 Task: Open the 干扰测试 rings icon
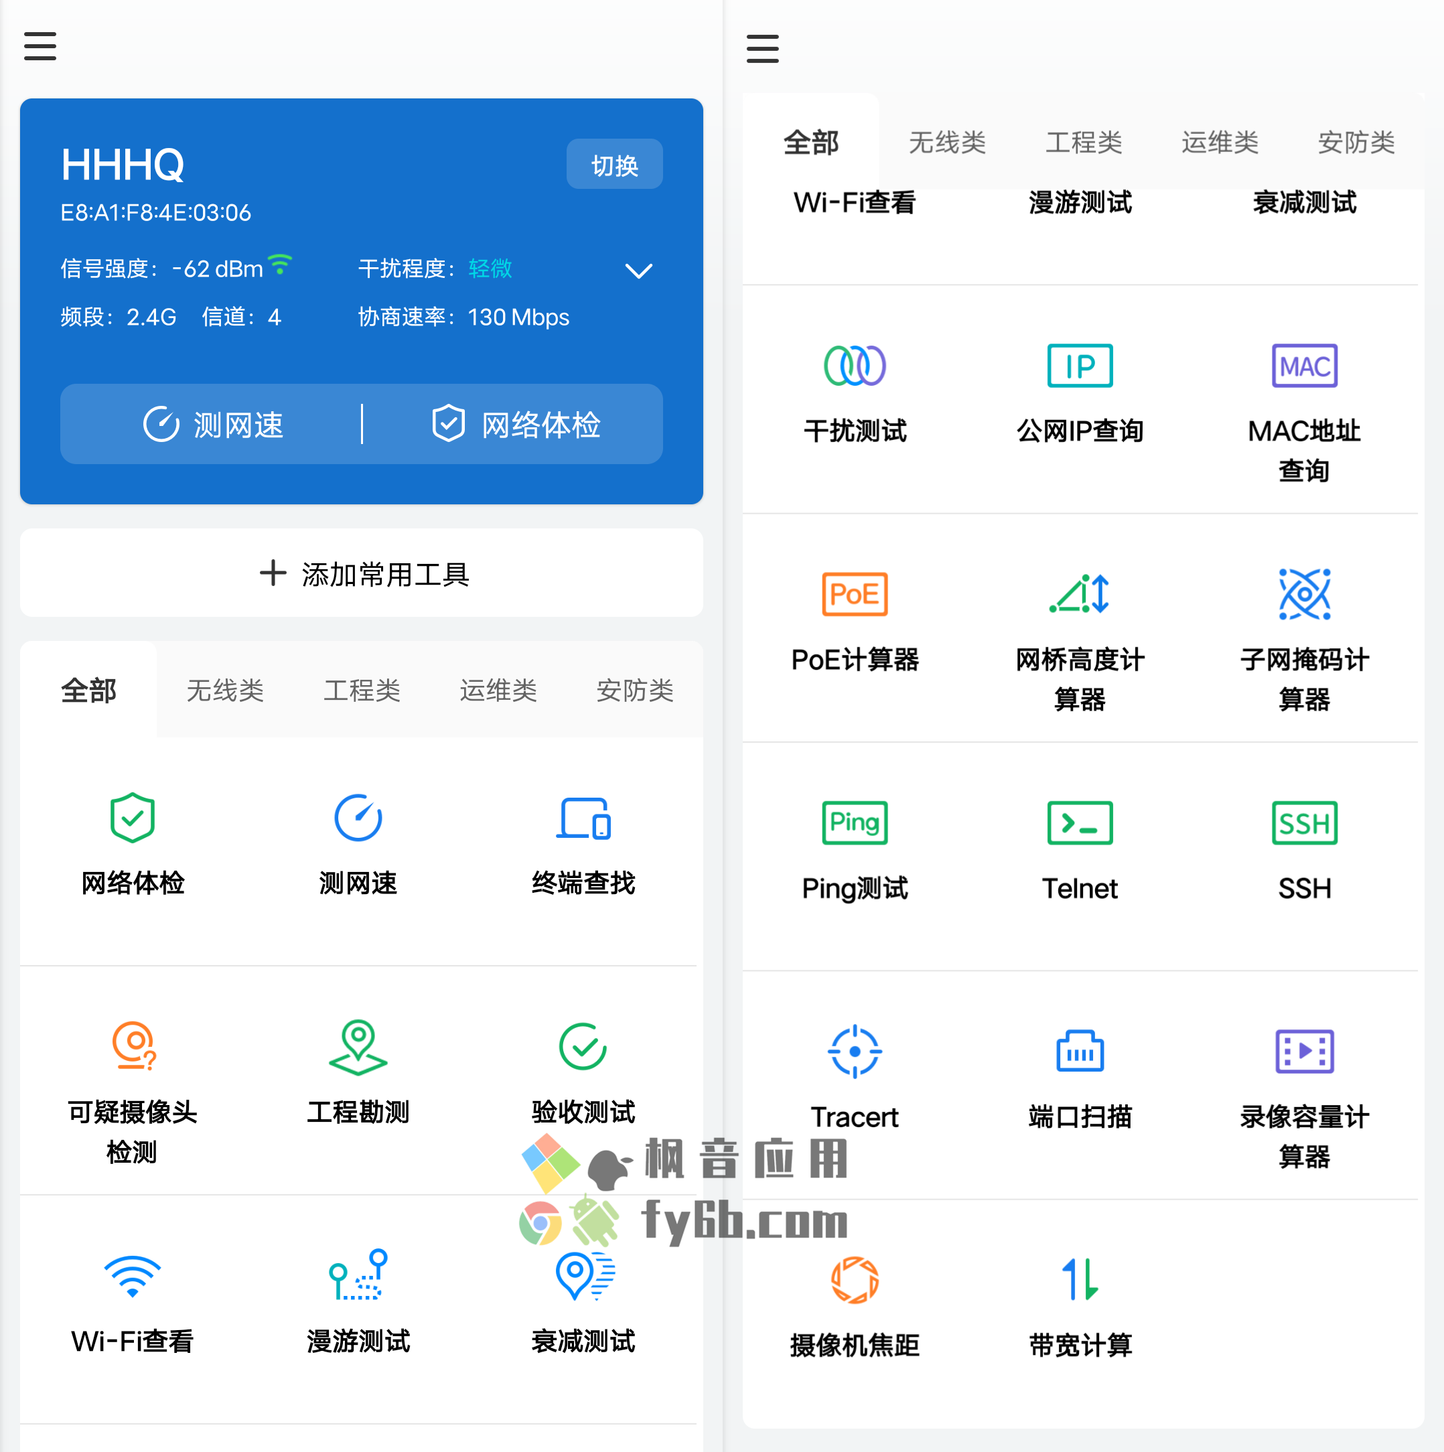[855, 366]
